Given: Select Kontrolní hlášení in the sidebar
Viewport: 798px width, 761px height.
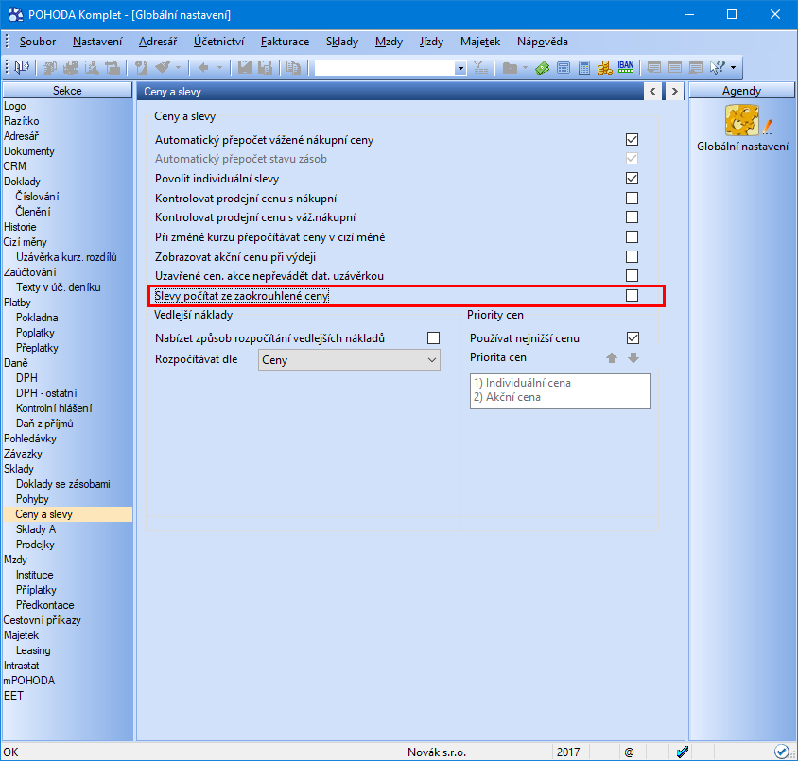Looking at the screenshot, I should [x=54, y=408].
